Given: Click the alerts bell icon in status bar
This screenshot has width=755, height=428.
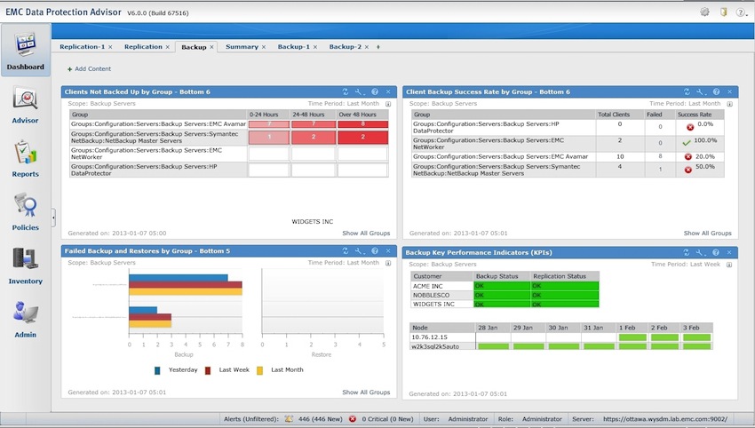Looking at the screenshot, I should tap(289, 419).
